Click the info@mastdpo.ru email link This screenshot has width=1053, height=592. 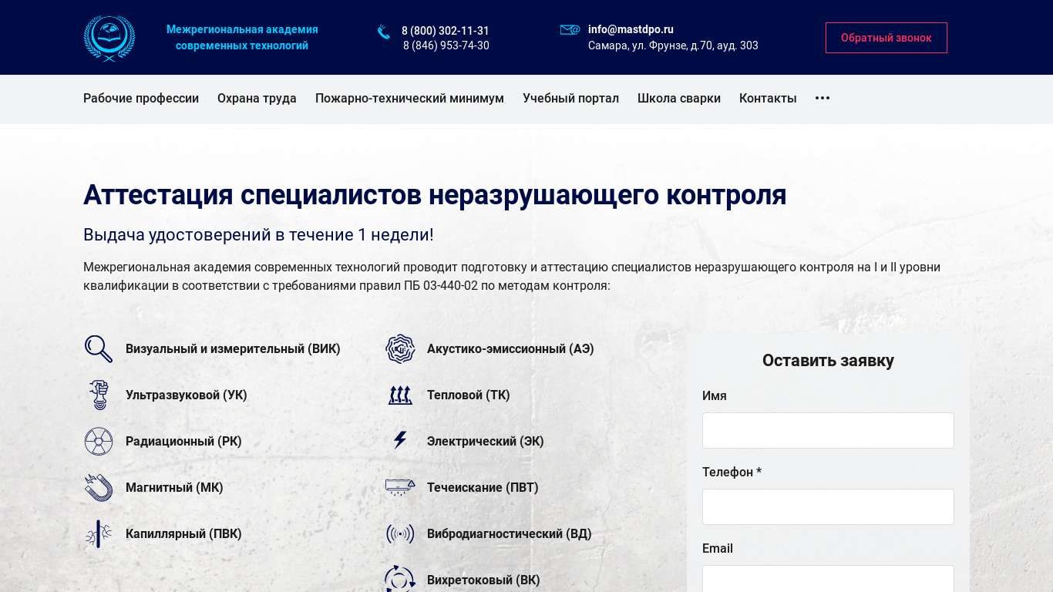pos(631,29)
